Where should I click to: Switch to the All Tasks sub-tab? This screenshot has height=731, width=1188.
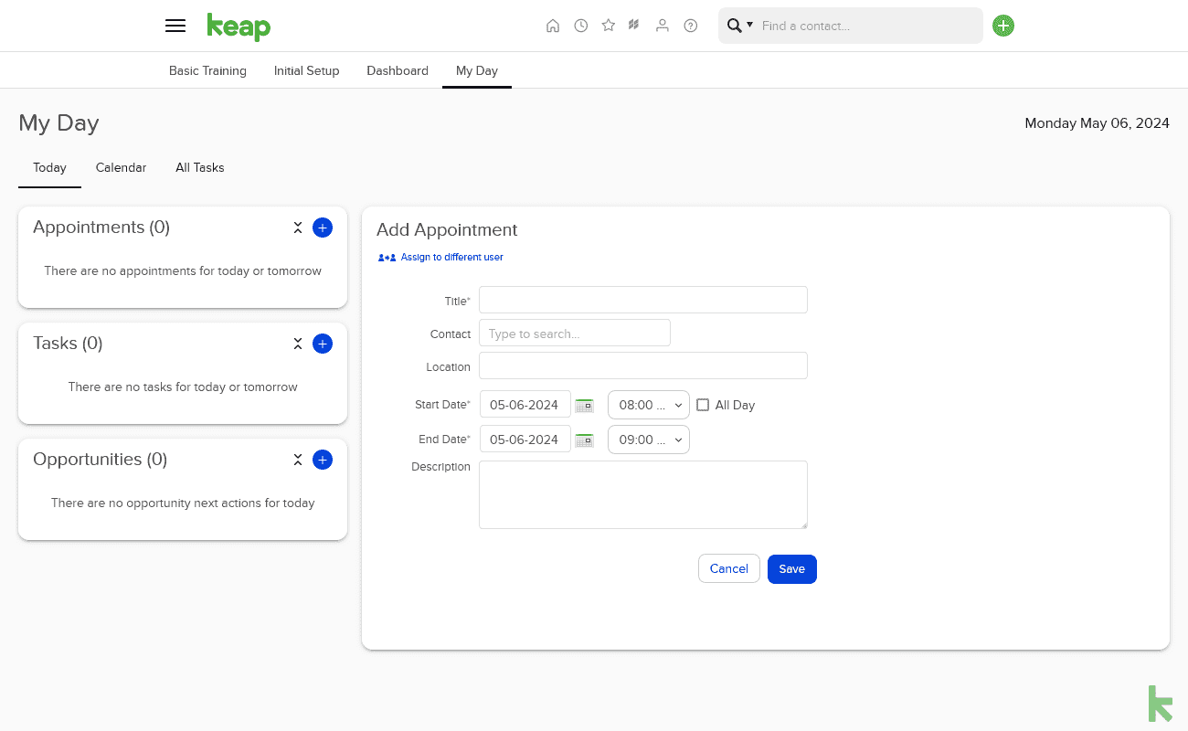(x=200, y=168)
